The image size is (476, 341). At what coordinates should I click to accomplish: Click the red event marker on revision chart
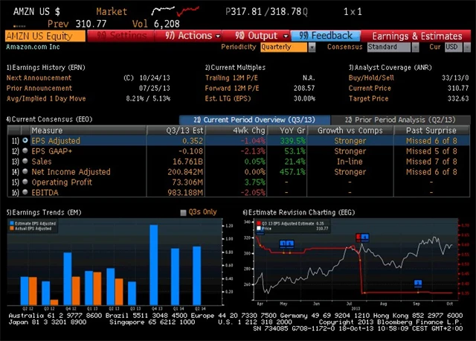[363, 237]
